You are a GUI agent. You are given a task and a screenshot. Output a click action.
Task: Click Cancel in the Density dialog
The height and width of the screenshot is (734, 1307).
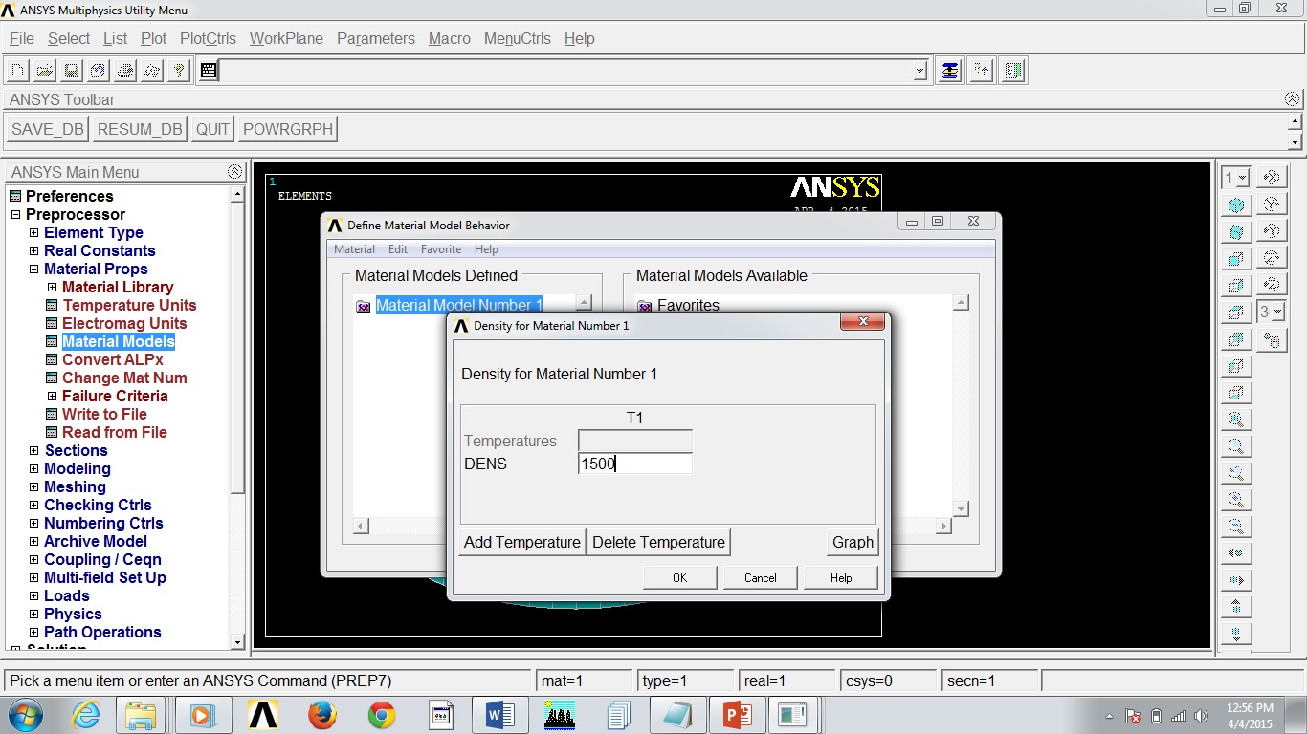(x=761, y=577)
